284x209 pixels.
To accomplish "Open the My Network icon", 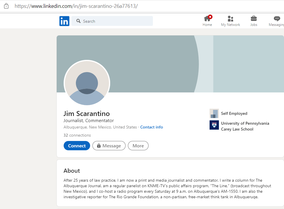I will pos(231,19).
